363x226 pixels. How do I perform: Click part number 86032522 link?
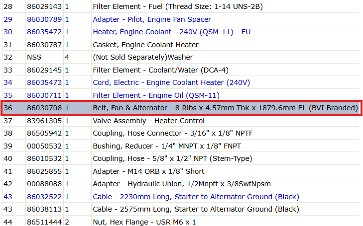[x=44, y=197]
